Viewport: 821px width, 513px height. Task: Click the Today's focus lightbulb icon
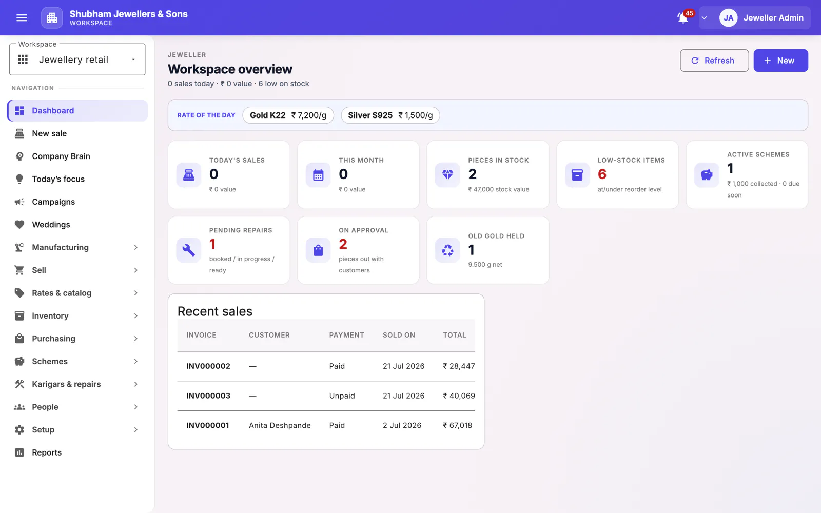[x=19, y=179]
